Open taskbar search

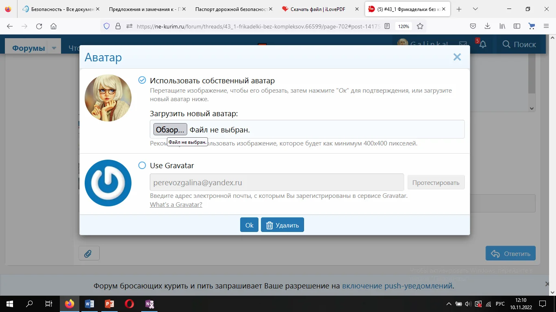pos(29,303)
